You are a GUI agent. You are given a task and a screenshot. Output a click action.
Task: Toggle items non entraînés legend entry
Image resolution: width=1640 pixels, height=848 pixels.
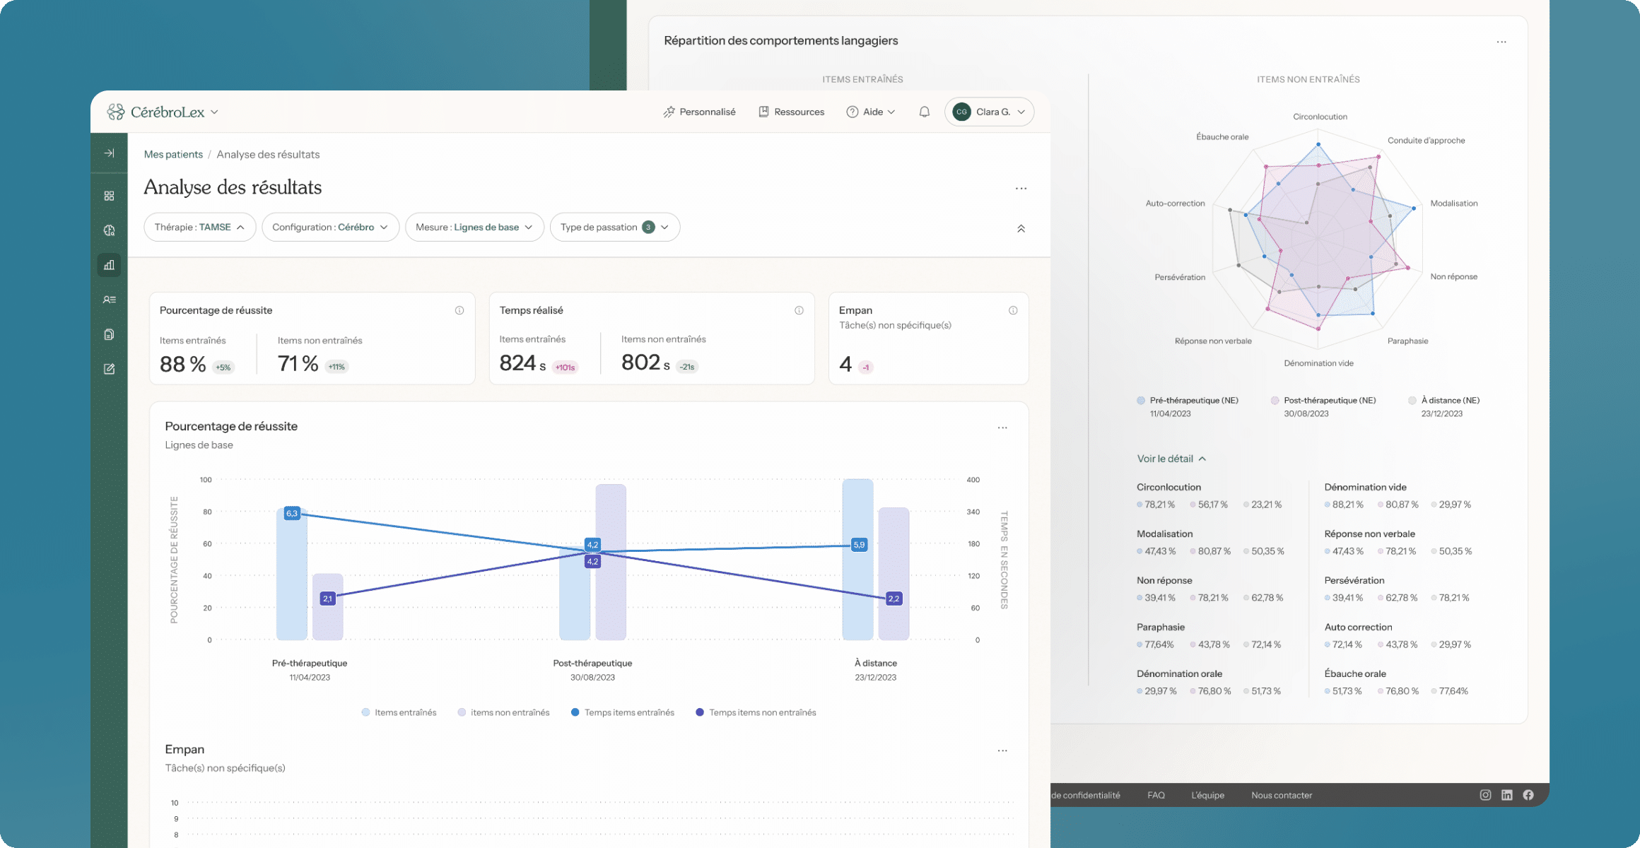coord(503,712)
